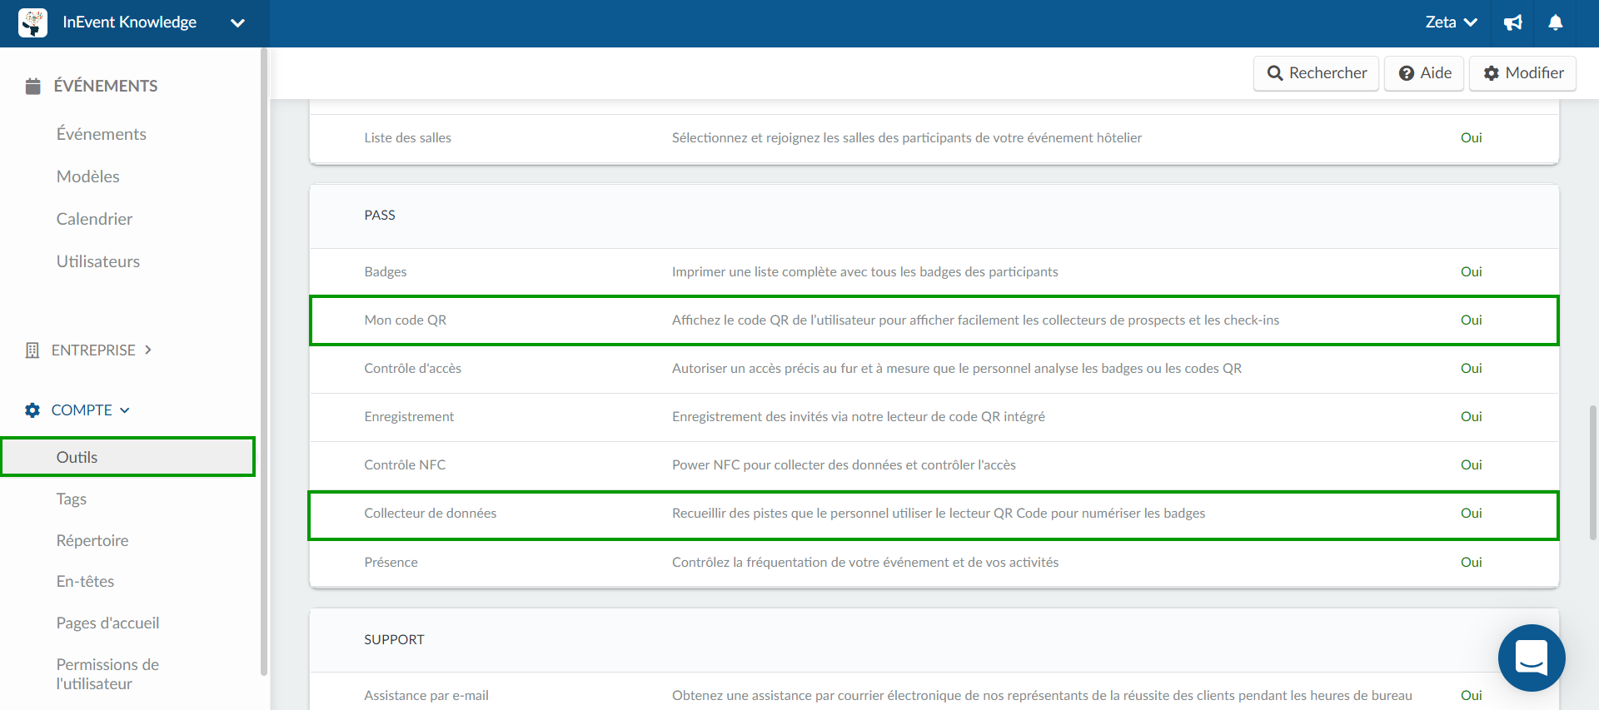The image size is (1599, 710).
Task: Click the PASS section heading
Action: (x=380, y=216)
